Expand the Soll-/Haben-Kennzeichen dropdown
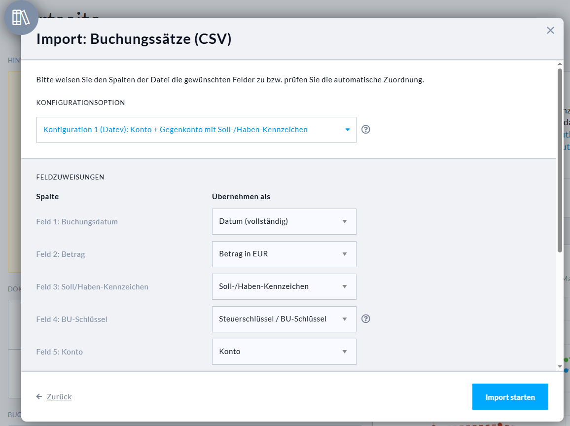Screen dimensions: 570x426 click(x=284, y=286)
